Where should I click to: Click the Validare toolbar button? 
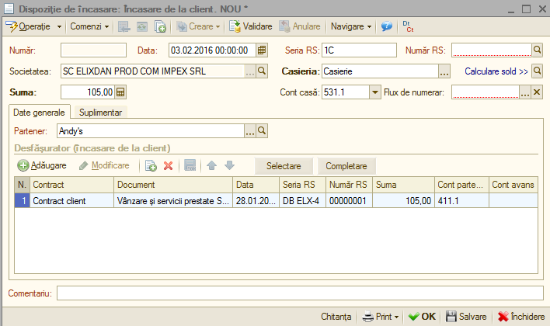(251, 26)
